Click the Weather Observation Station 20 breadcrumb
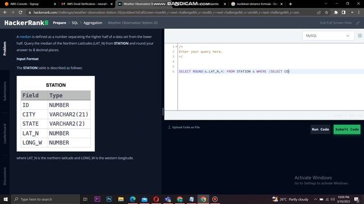This screenshot has height=204, width=364. coord(133,23)
